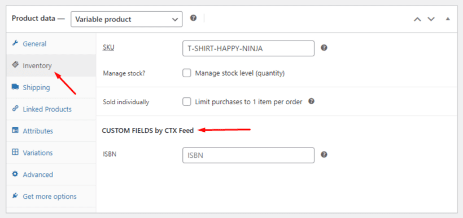Click the General tab wrench icon
The image size is (463, 218).
point(15,43)
